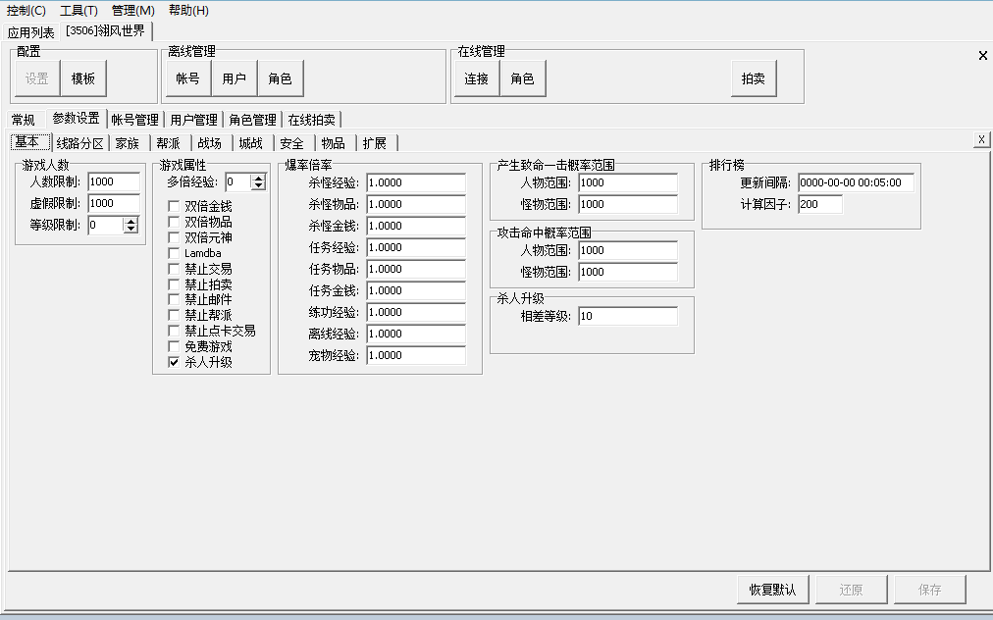This screenshot has height=620, width=993.
Task: Enable the 禁止拍卖 checkbox
Action: pos(174,284)
